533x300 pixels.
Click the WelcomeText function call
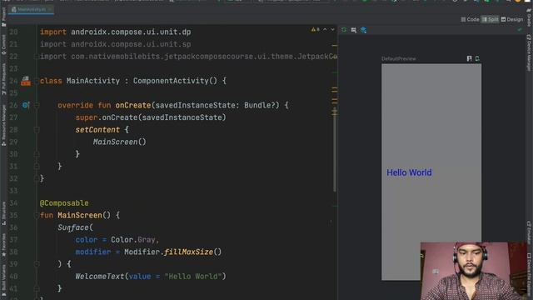pyautogui.click(x=100, y=277)
